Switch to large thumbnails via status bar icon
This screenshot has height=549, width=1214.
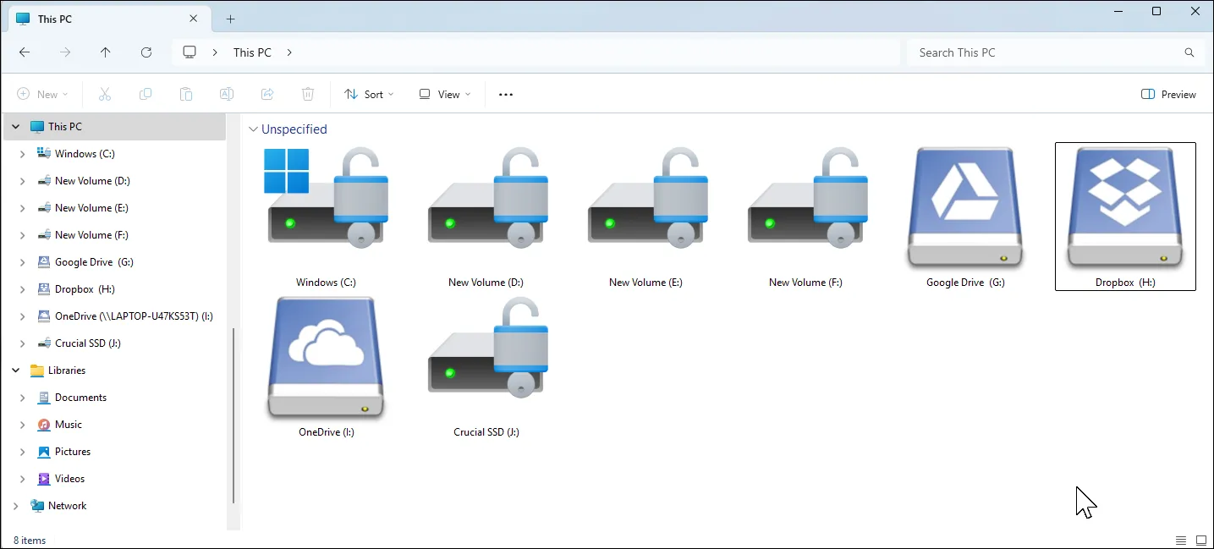coord(1202,540)
